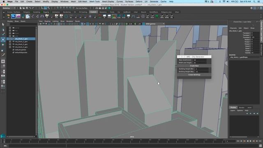Click the Width and Height field
Screen dimensions: 263x148
(x=200, y=63)
